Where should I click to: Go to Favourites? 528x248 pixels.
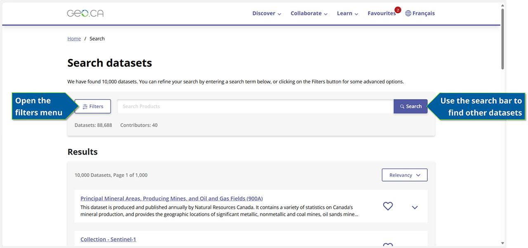pyautogui.click(x=382, y=13)
